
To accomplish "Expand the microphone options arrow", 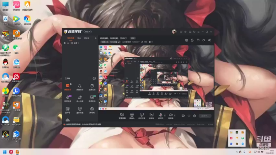I will 165,115.
